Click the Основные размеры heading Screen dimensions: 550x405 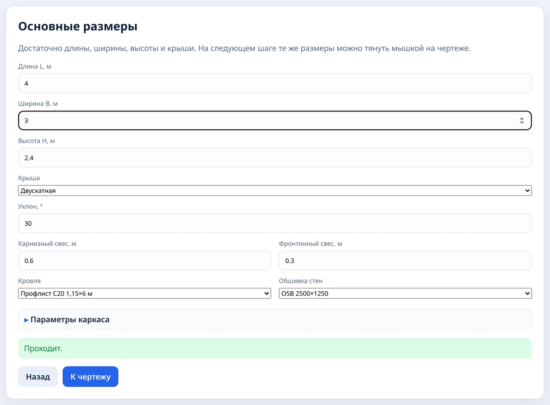point(78,26)
